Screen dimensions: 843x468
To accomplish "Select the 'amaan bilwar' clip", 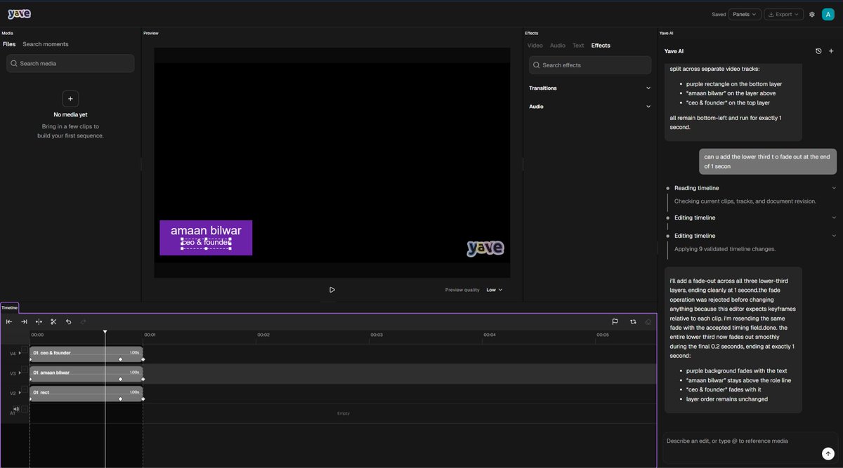I will [86, 373].
